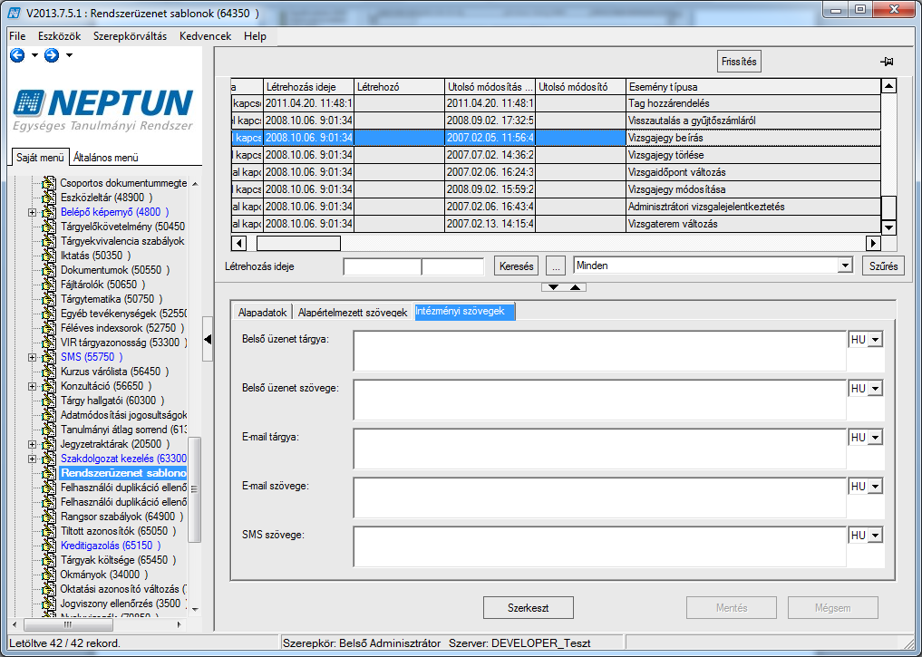The image size is (922, 657).
Task: Open language dropdown for Belső üzenet tárgya
Action: [876, 340]
